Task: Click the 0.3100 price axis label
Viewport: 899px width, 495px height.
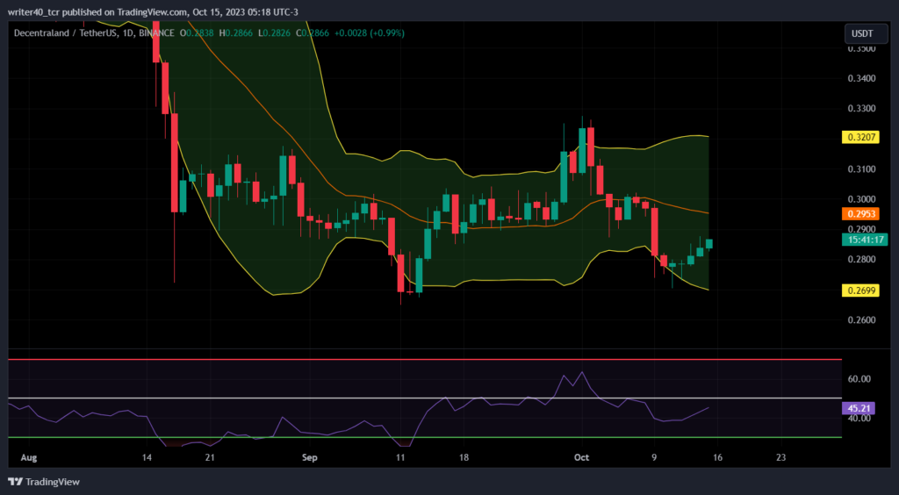Action: (x=861, y=169)
